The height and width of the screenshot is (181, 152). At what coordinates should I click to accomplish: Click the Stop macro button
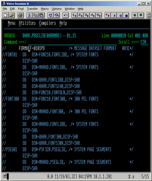[126, 15]
